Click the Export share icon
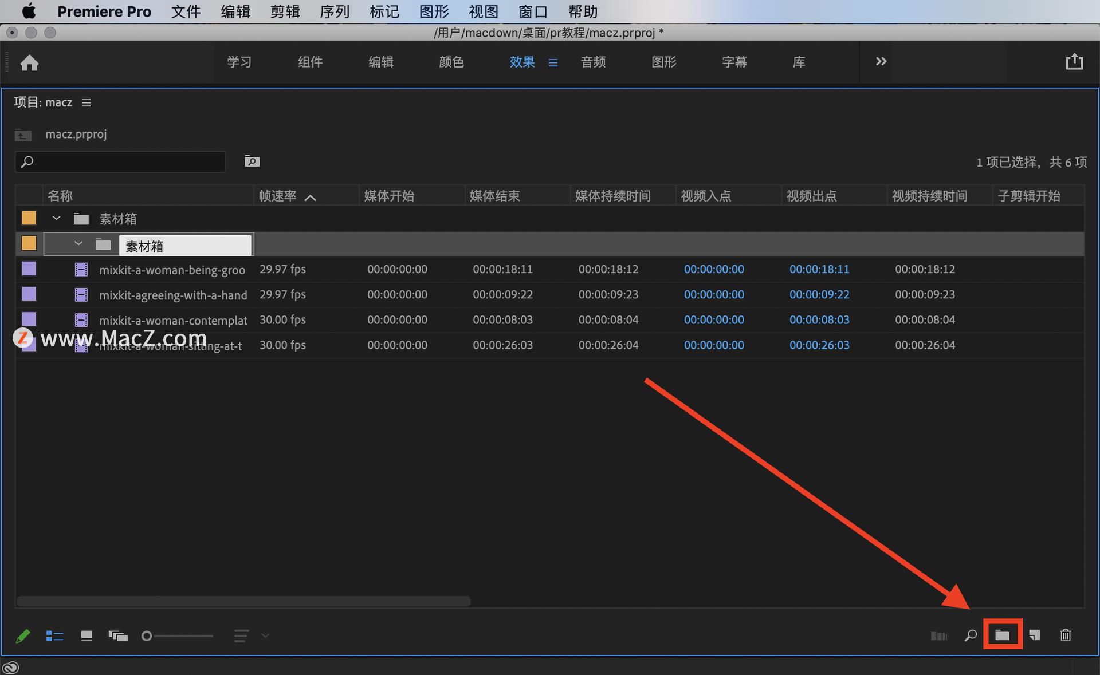The image size is (1100, 675). [x=1074, y=62]
